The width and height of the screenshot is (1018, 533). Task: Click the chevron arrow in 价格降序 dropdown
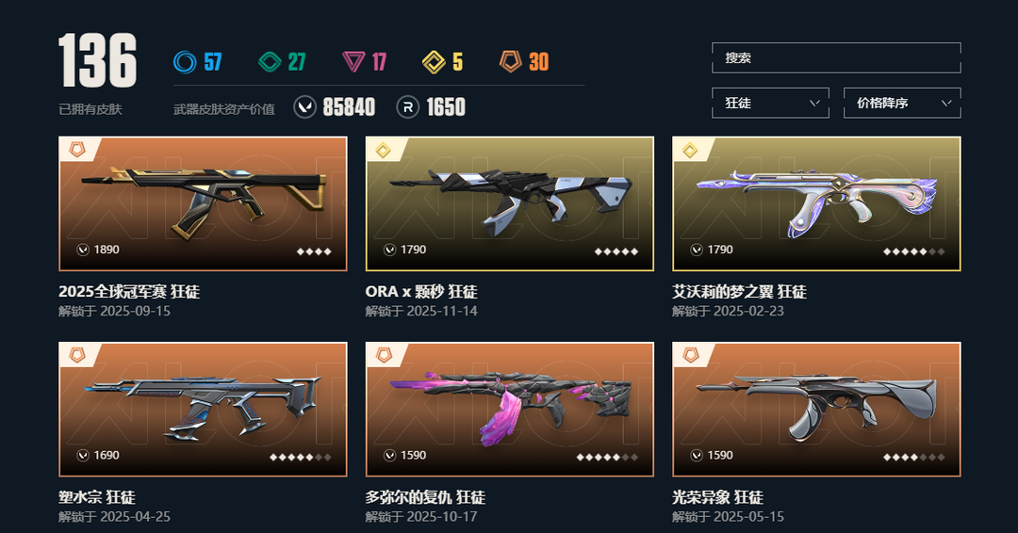point(946,103)
